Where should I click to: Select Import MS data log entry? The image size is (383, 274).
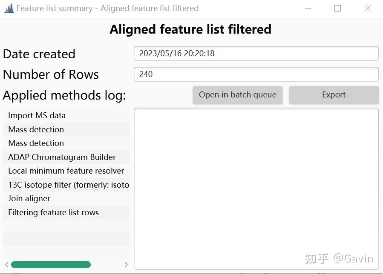[37, 116]
